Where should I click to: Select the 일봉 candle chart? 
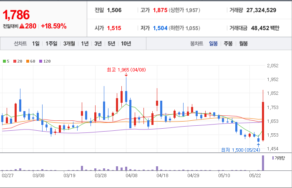tap(213, 43)
